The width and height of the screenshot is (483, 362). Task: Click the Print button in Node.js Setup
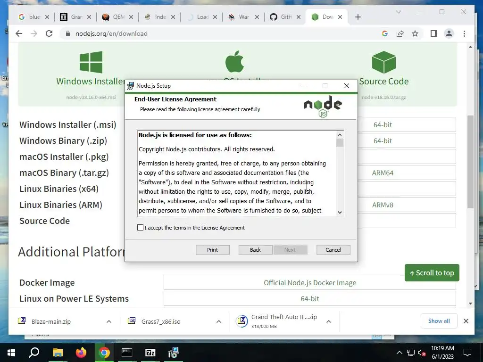click(x=213, y=250)
